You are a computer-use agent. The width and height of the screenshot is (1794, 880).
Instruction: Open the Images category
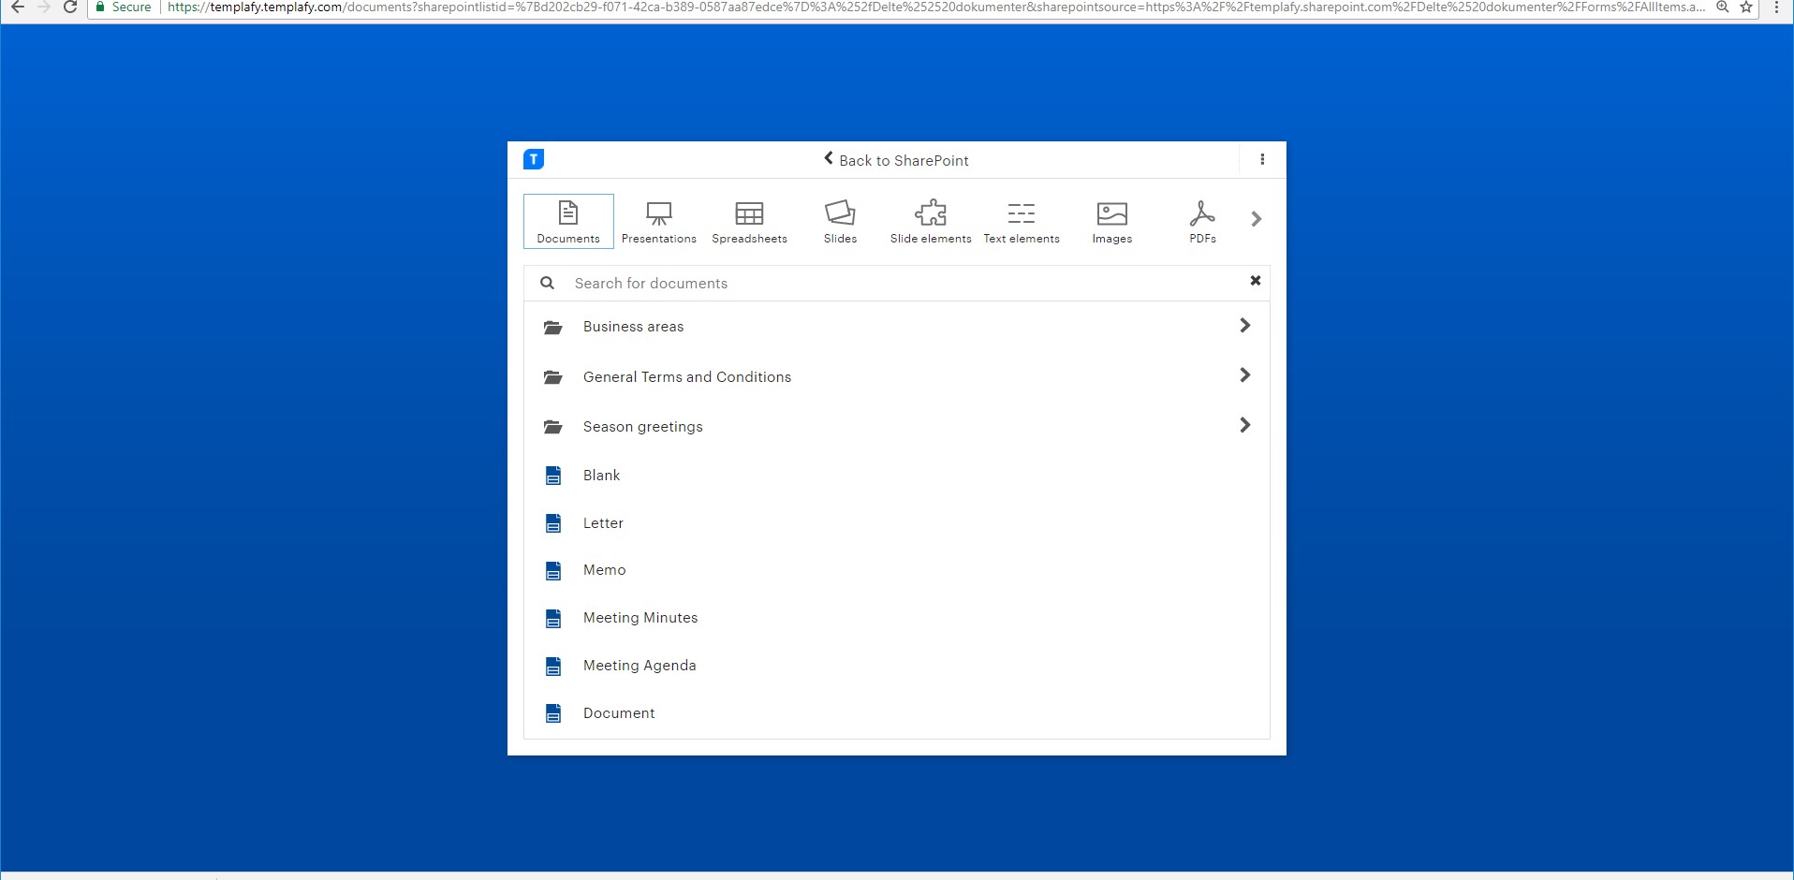pos(1111,222)
